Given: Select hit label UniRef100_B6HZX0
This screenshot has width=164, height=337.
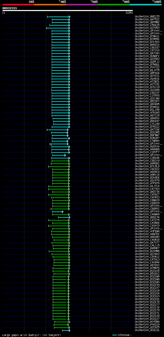Looking at the screenshot, I should (x=147, y=45).
